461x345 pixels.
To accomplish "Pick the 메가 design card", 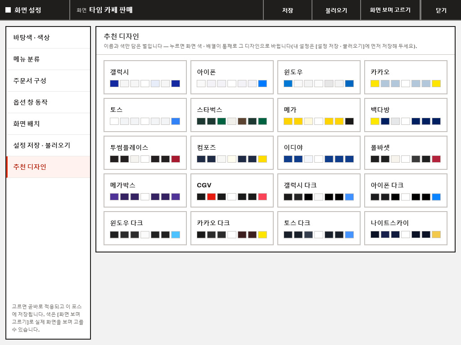I will pyautogui.click(x=319, y=115).
